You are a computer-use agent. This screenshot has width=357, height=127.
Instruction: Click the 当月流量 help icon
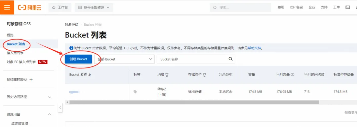tap(293, 75)
